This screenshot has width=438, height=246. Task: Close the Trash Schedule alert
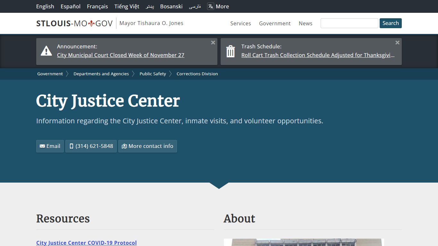point(397,43)
